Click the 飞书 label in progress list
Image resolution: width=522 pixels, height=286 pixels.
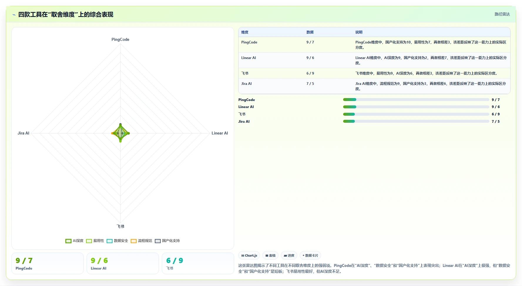click(242, 114)
